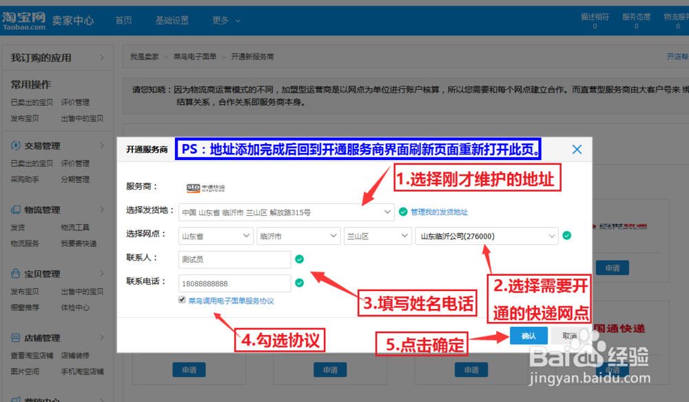Open 卖家中心 header title
Viewport: 689px width, 402px height.
coord(73,21)
